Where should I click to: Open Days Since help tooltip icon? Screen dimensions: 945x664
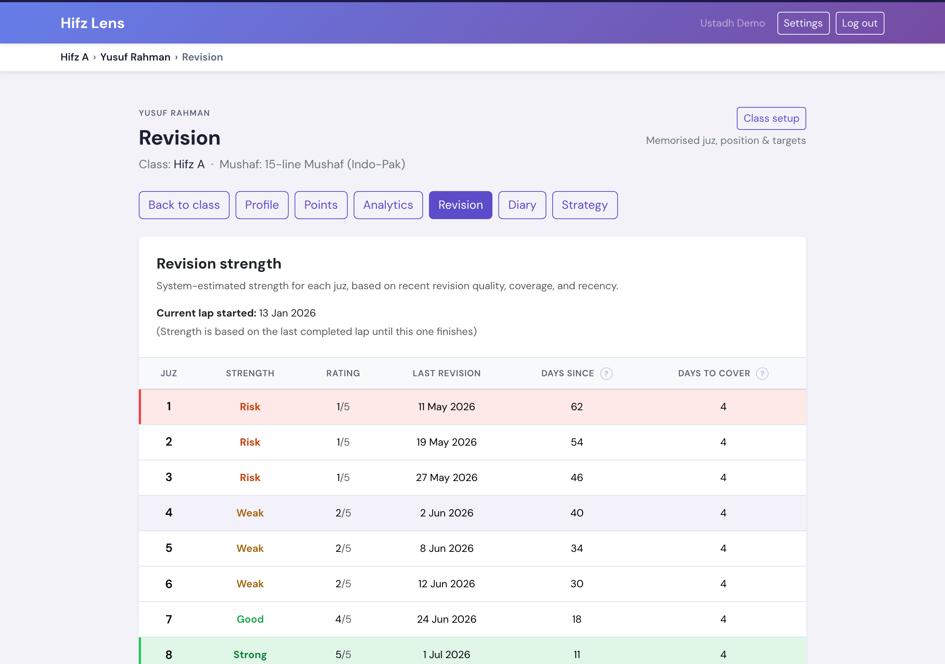[x=606, y=374]
